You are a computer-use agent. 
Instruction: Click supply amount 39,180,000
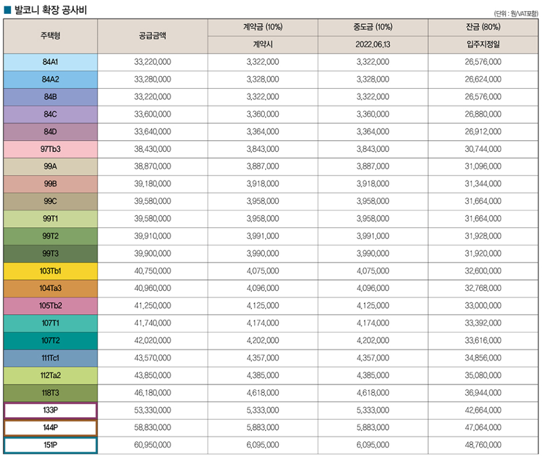click(x=152, y=184)
